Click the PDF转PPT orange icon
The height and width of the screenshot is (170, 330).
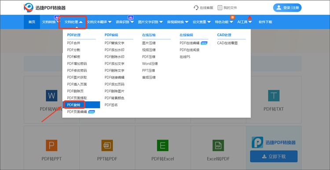(x=51, y=145)
